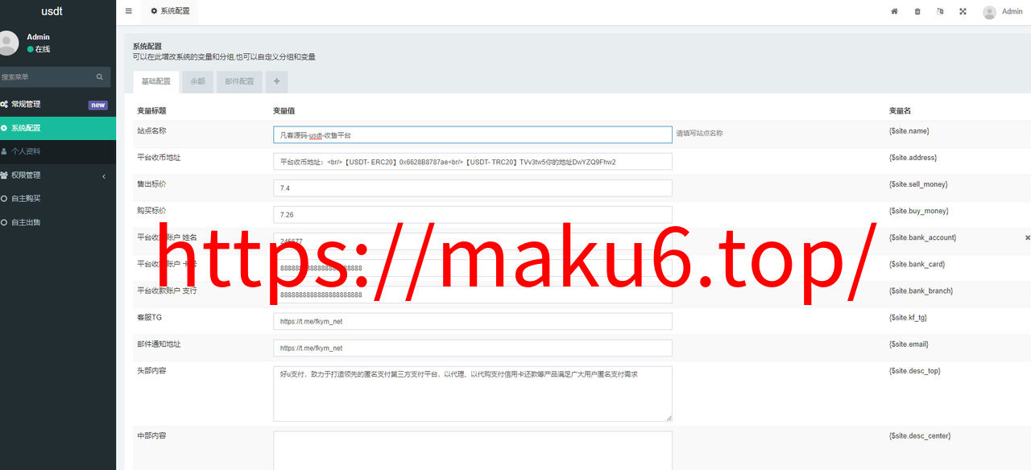Click the 变量标题 column header
Viewport: 1031px width, 470px height.
click(x=151, y=111)
